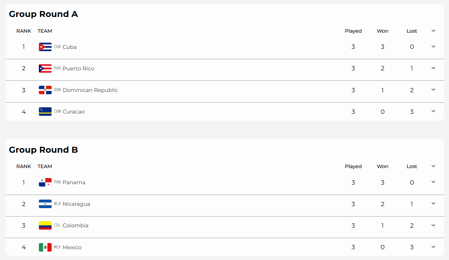Click the Panama flag icon
The height and width of the screenshot is (260, 449).
[x=45, y=182]
